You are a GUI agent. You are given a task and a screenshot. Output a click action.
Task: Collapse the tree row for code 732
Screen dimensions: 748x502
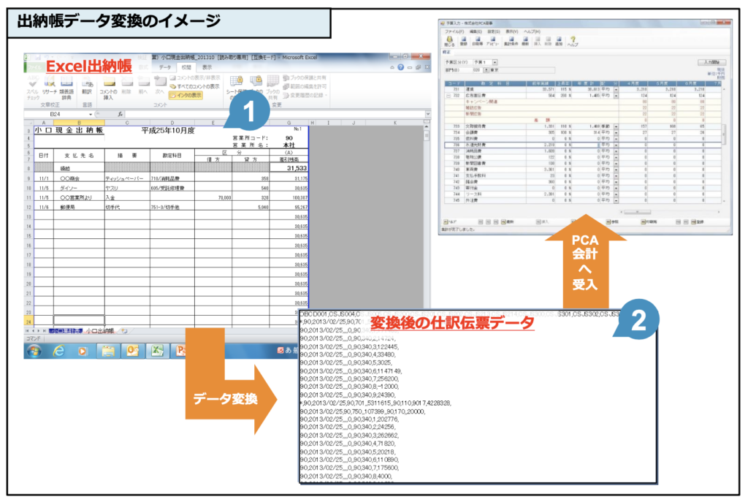pos(447,95)
